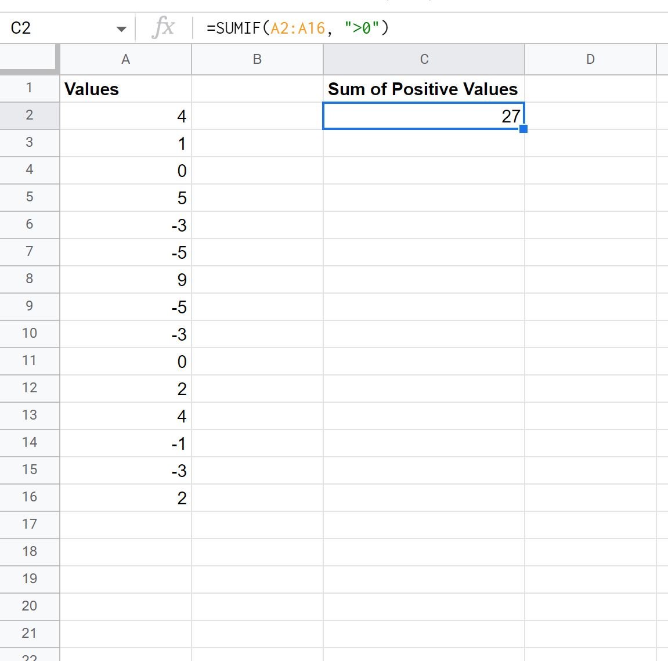668x661 pixels.
Task: Select cell A2 containing 4
Action: (x=126, y=116)
